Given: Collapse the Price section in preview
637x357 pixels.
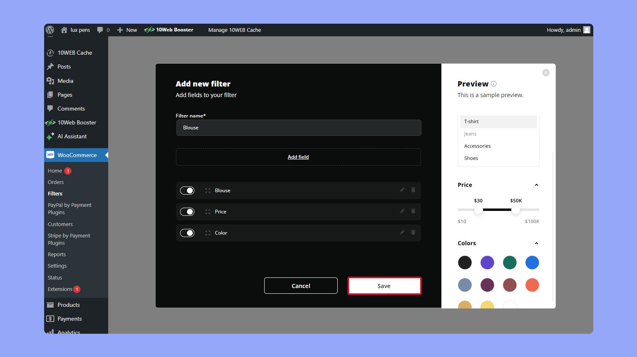Looking at the screenshot, I should (537, 185).
